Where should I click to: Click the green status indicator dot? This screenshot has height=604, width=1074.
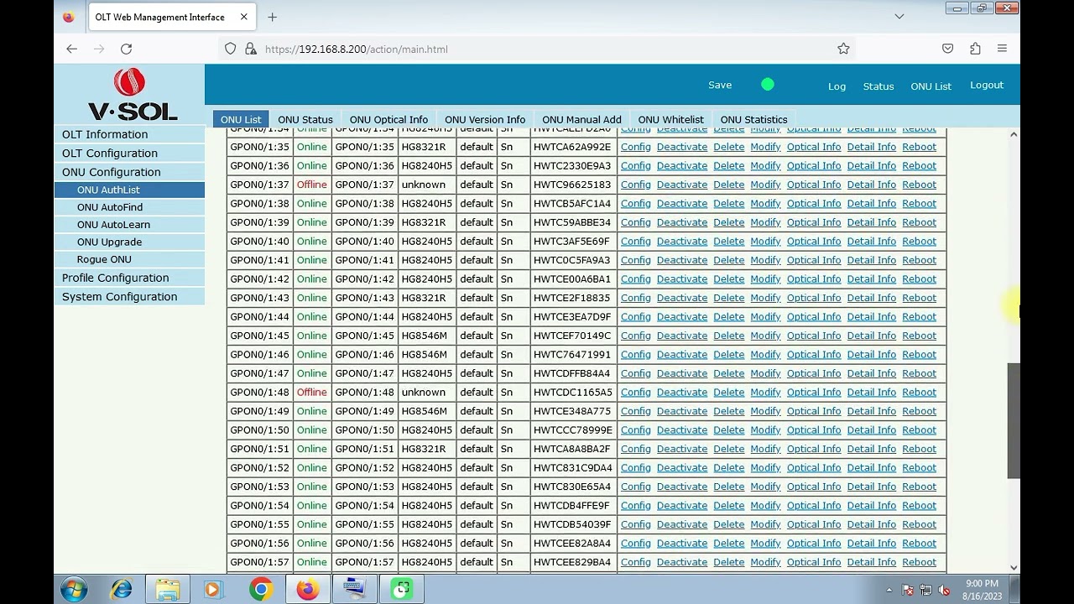768,85
